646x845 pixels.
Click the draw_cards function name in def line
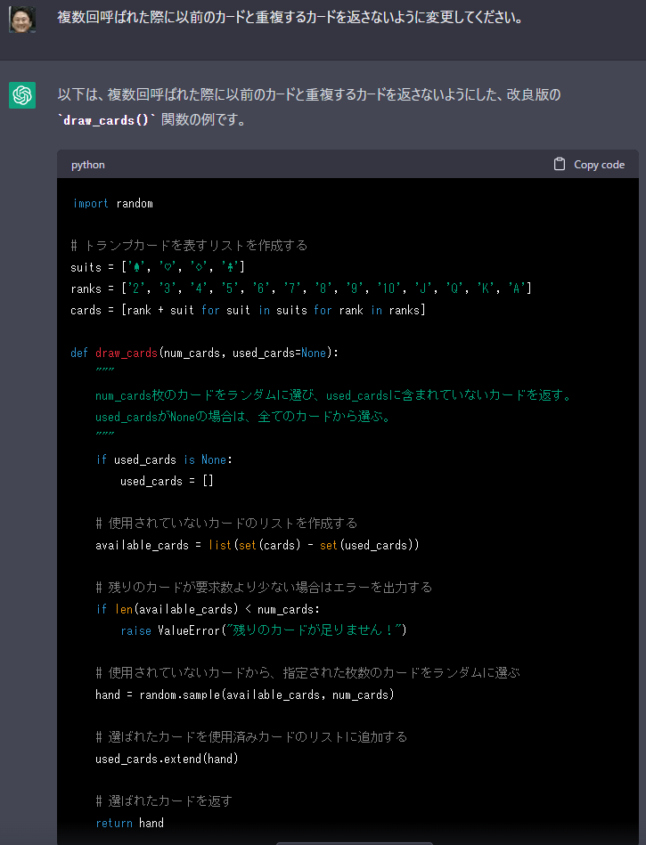click(x=126, y=353)
